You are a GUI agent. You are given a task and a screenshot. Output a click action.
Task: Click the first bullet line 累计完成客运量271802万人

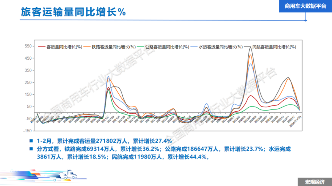pos(105,141)
